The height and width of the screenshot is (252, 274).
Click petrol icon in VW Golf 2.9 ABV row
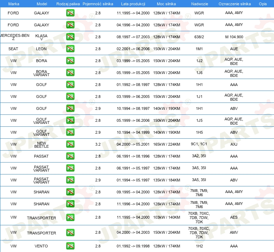click(x=70, y=108)
